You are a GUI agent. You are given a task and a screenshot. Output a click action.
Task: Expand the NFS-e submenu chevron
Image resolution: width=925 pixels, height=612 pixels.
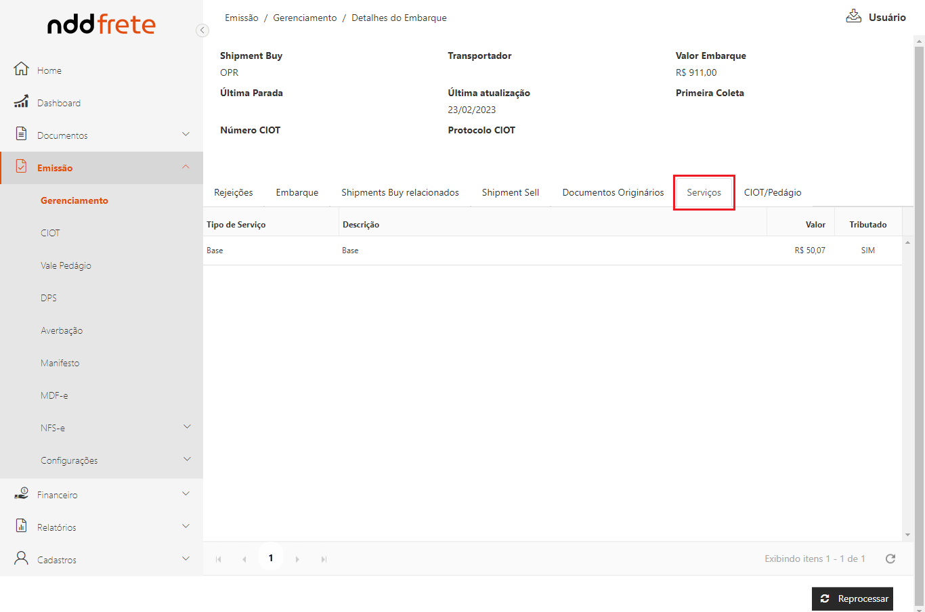pyautogui.click(x=187, y=427)
